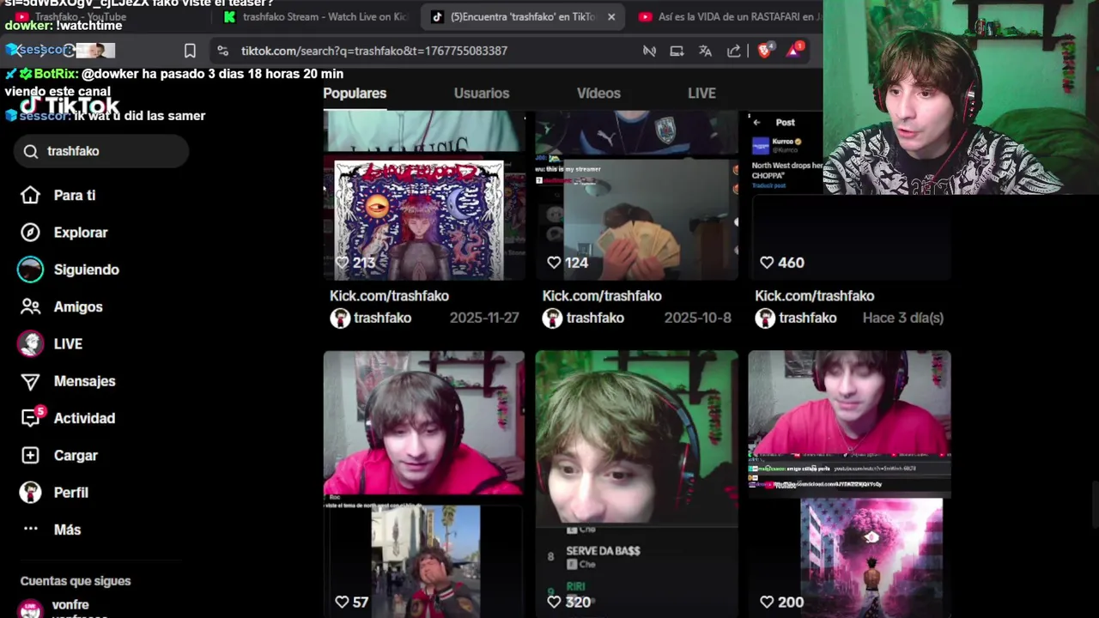Bookmark this page in browser
The height and width of the screenshot is (618, 1099).
coord(190,51)
